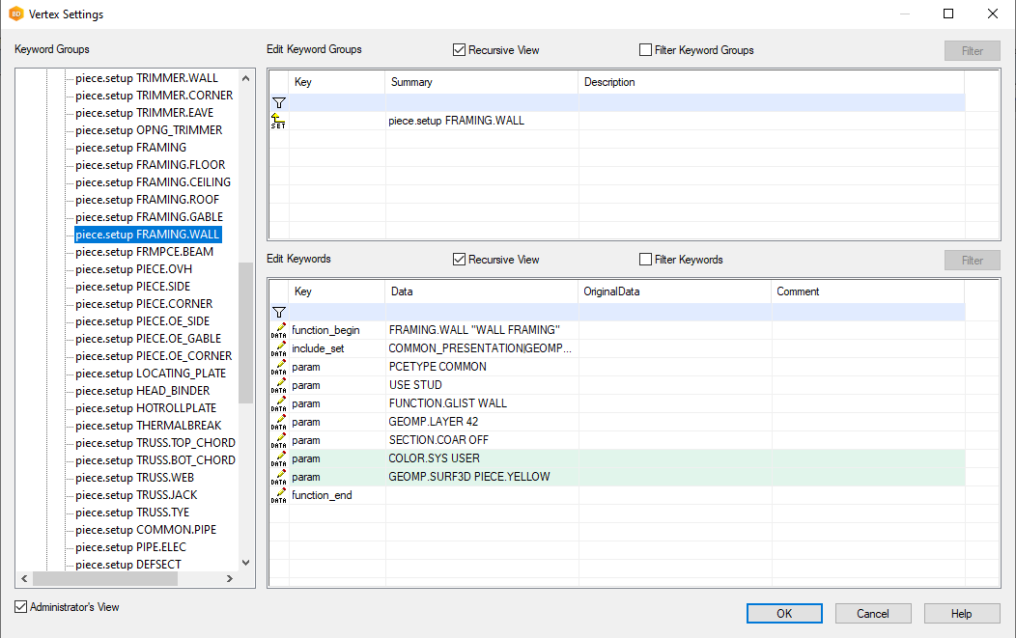Click the DATA icon beside GEOMP.SURF3D PIECE.YELLOW row

[278, 477]
